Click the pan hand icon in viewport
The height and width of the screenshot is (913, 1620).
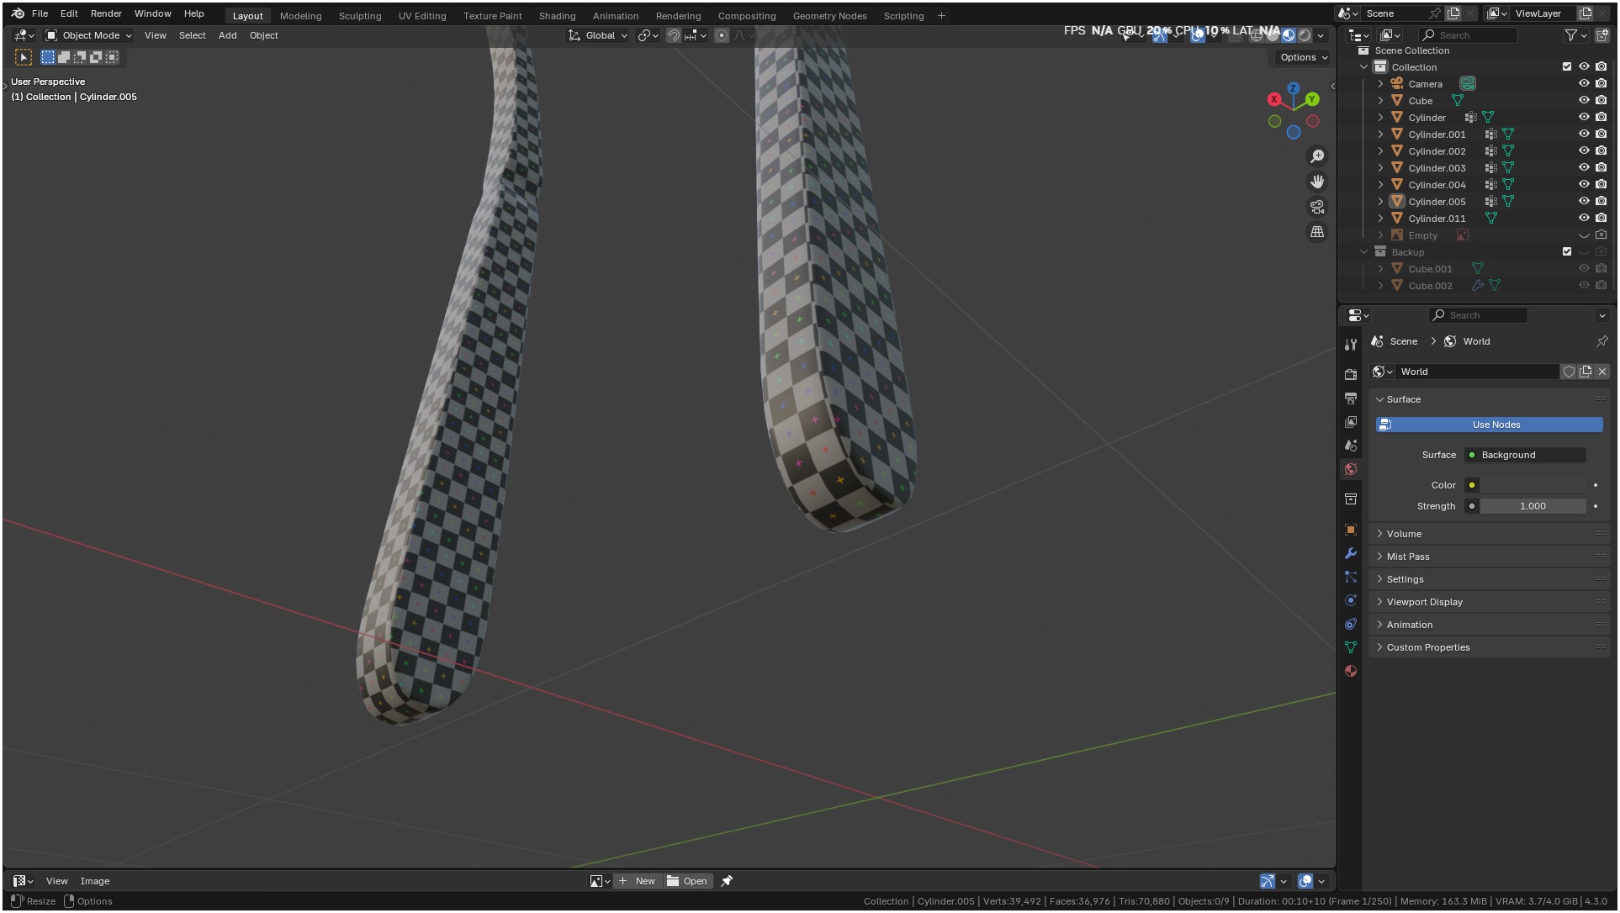pos(1317,182)
